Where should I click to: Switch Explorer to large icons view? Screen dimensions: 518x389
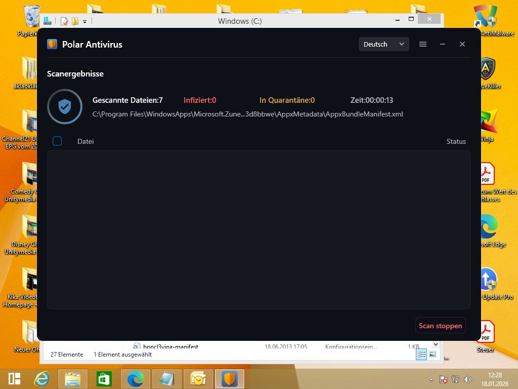433,354
